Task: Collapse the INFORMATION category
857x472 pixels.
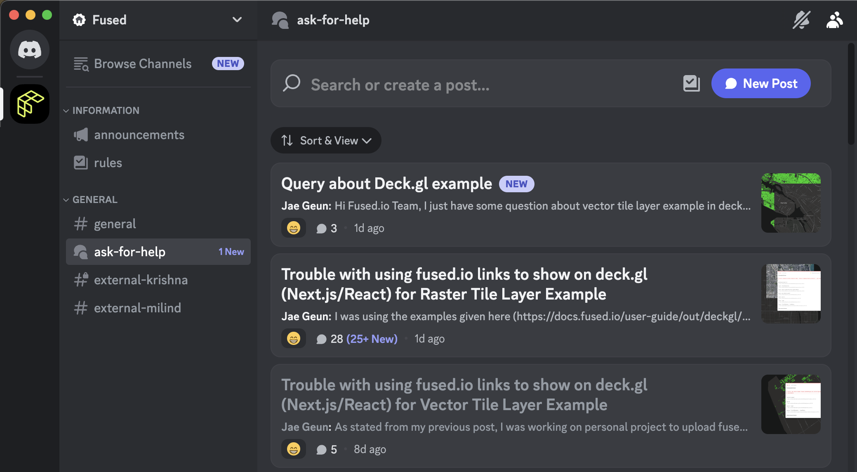Action: coord(66,111)
